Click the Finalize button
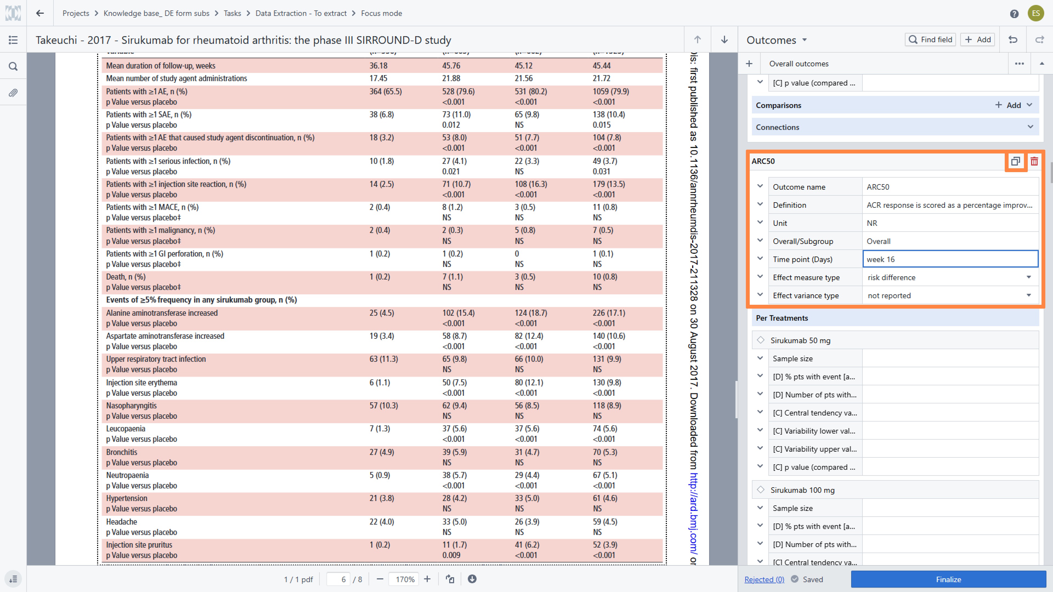 pyautogui.click(x=948, y=579)
